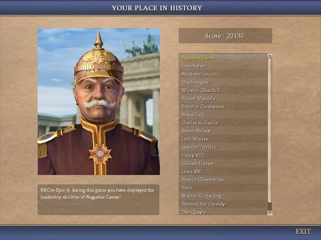This screenshot has width=321, height=240.
Task: Click the scroll up arrow in leader list
Action: coord(270,55)
